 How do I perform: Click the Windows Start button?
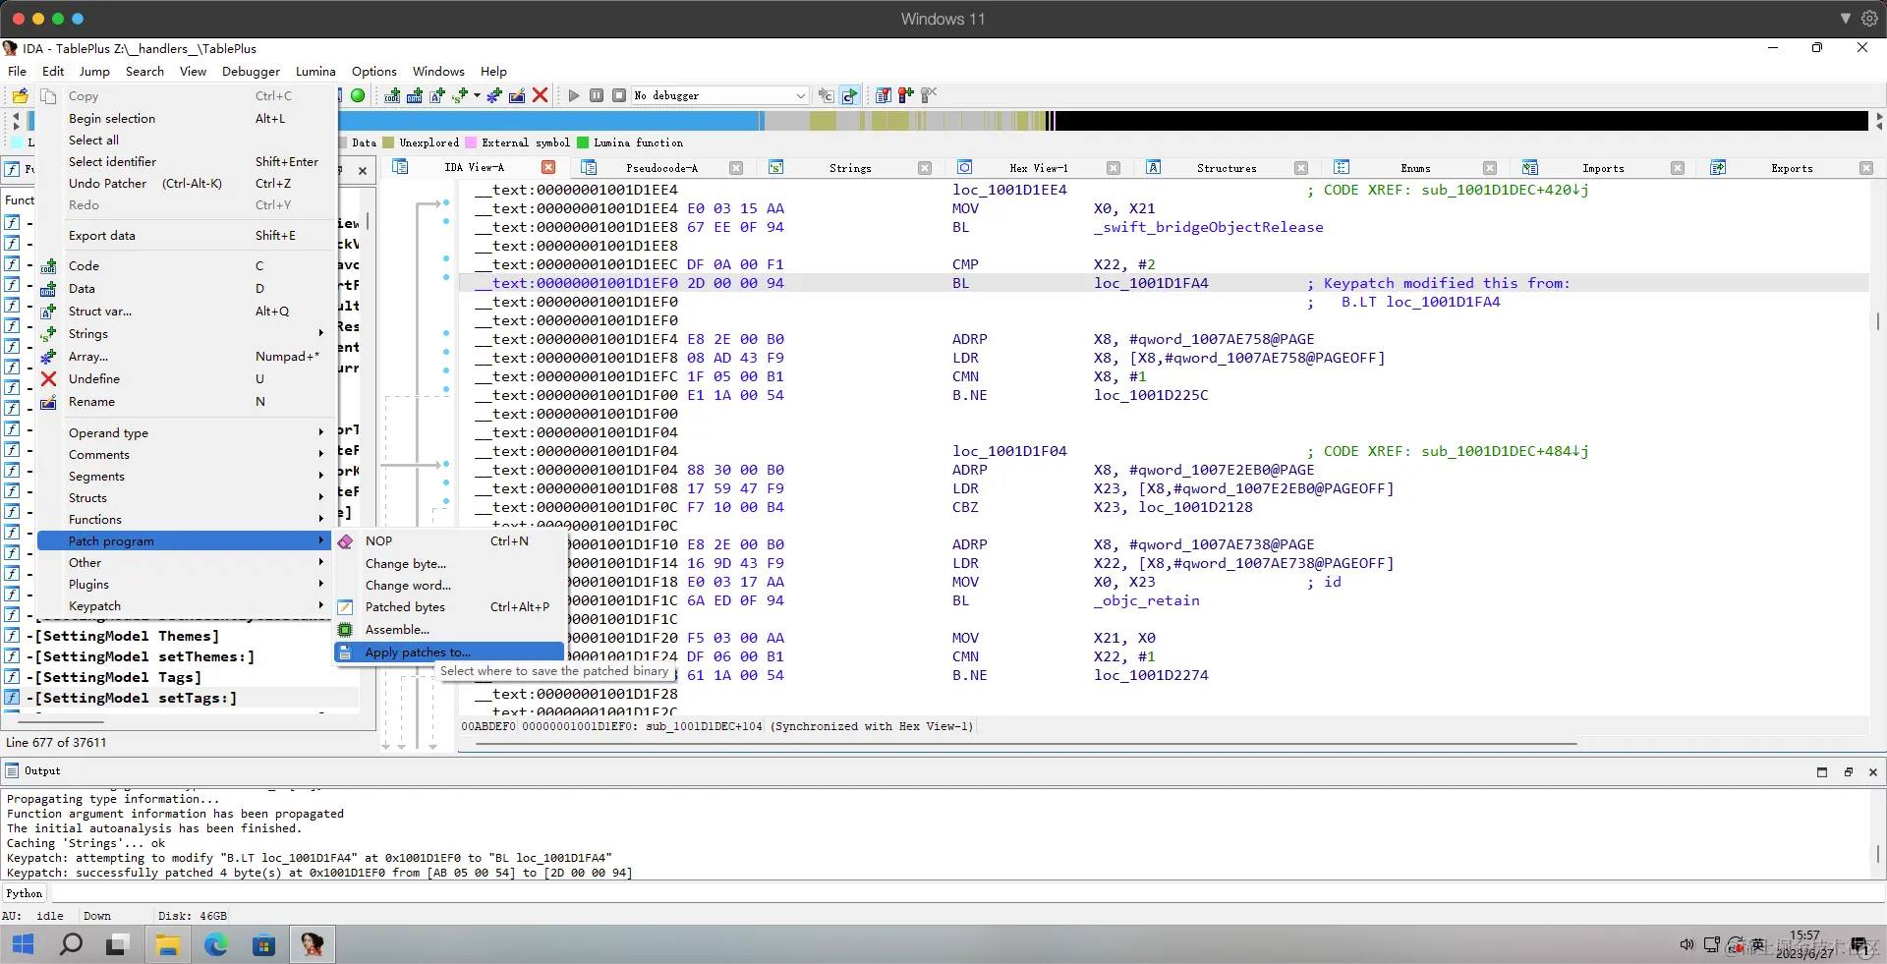click(x=23, y=945)
